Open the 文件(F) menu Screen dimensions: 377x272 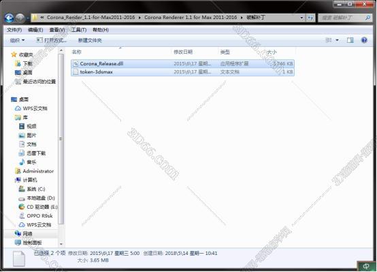pyautogui.click(x=14, y=30)
